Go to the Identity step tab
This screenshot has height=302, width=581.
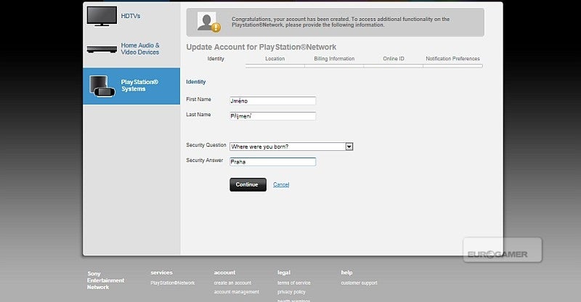point(216,59)
